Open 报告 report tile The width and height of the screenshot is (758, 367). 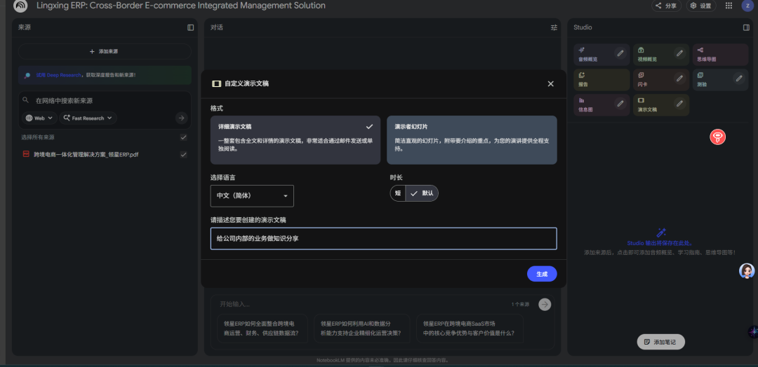click(601, 80)
